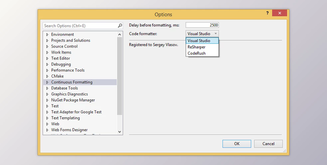The width and height of the screenshot is (327, 165).
Task: Expand the Web Forms Designer arrow
Action: click(48, 130)
